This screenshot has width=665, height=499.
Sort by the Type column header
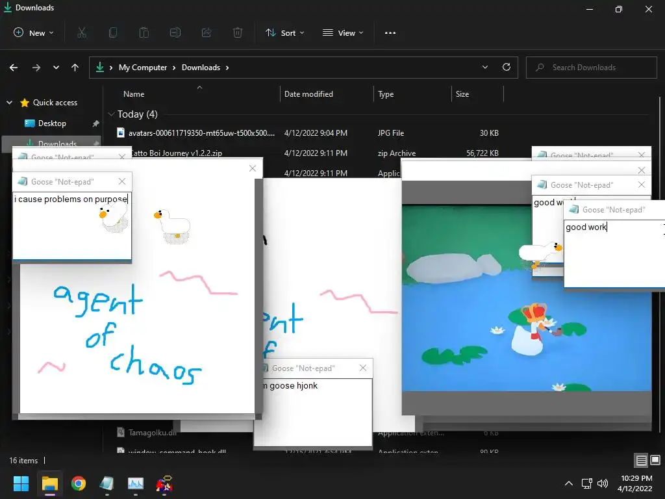386,94
